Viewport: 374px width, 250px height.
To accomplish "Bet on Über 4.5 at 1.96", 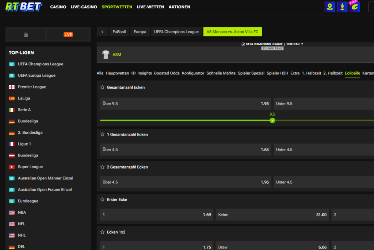I will 186,182.
